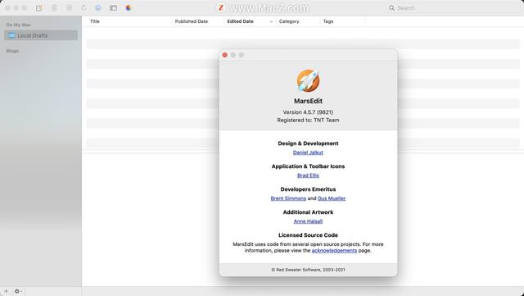This screenshot has height=296, width=524.
Task: Sort posts by Published Date column
Action: pyautogui.click(x=192, y=21)
